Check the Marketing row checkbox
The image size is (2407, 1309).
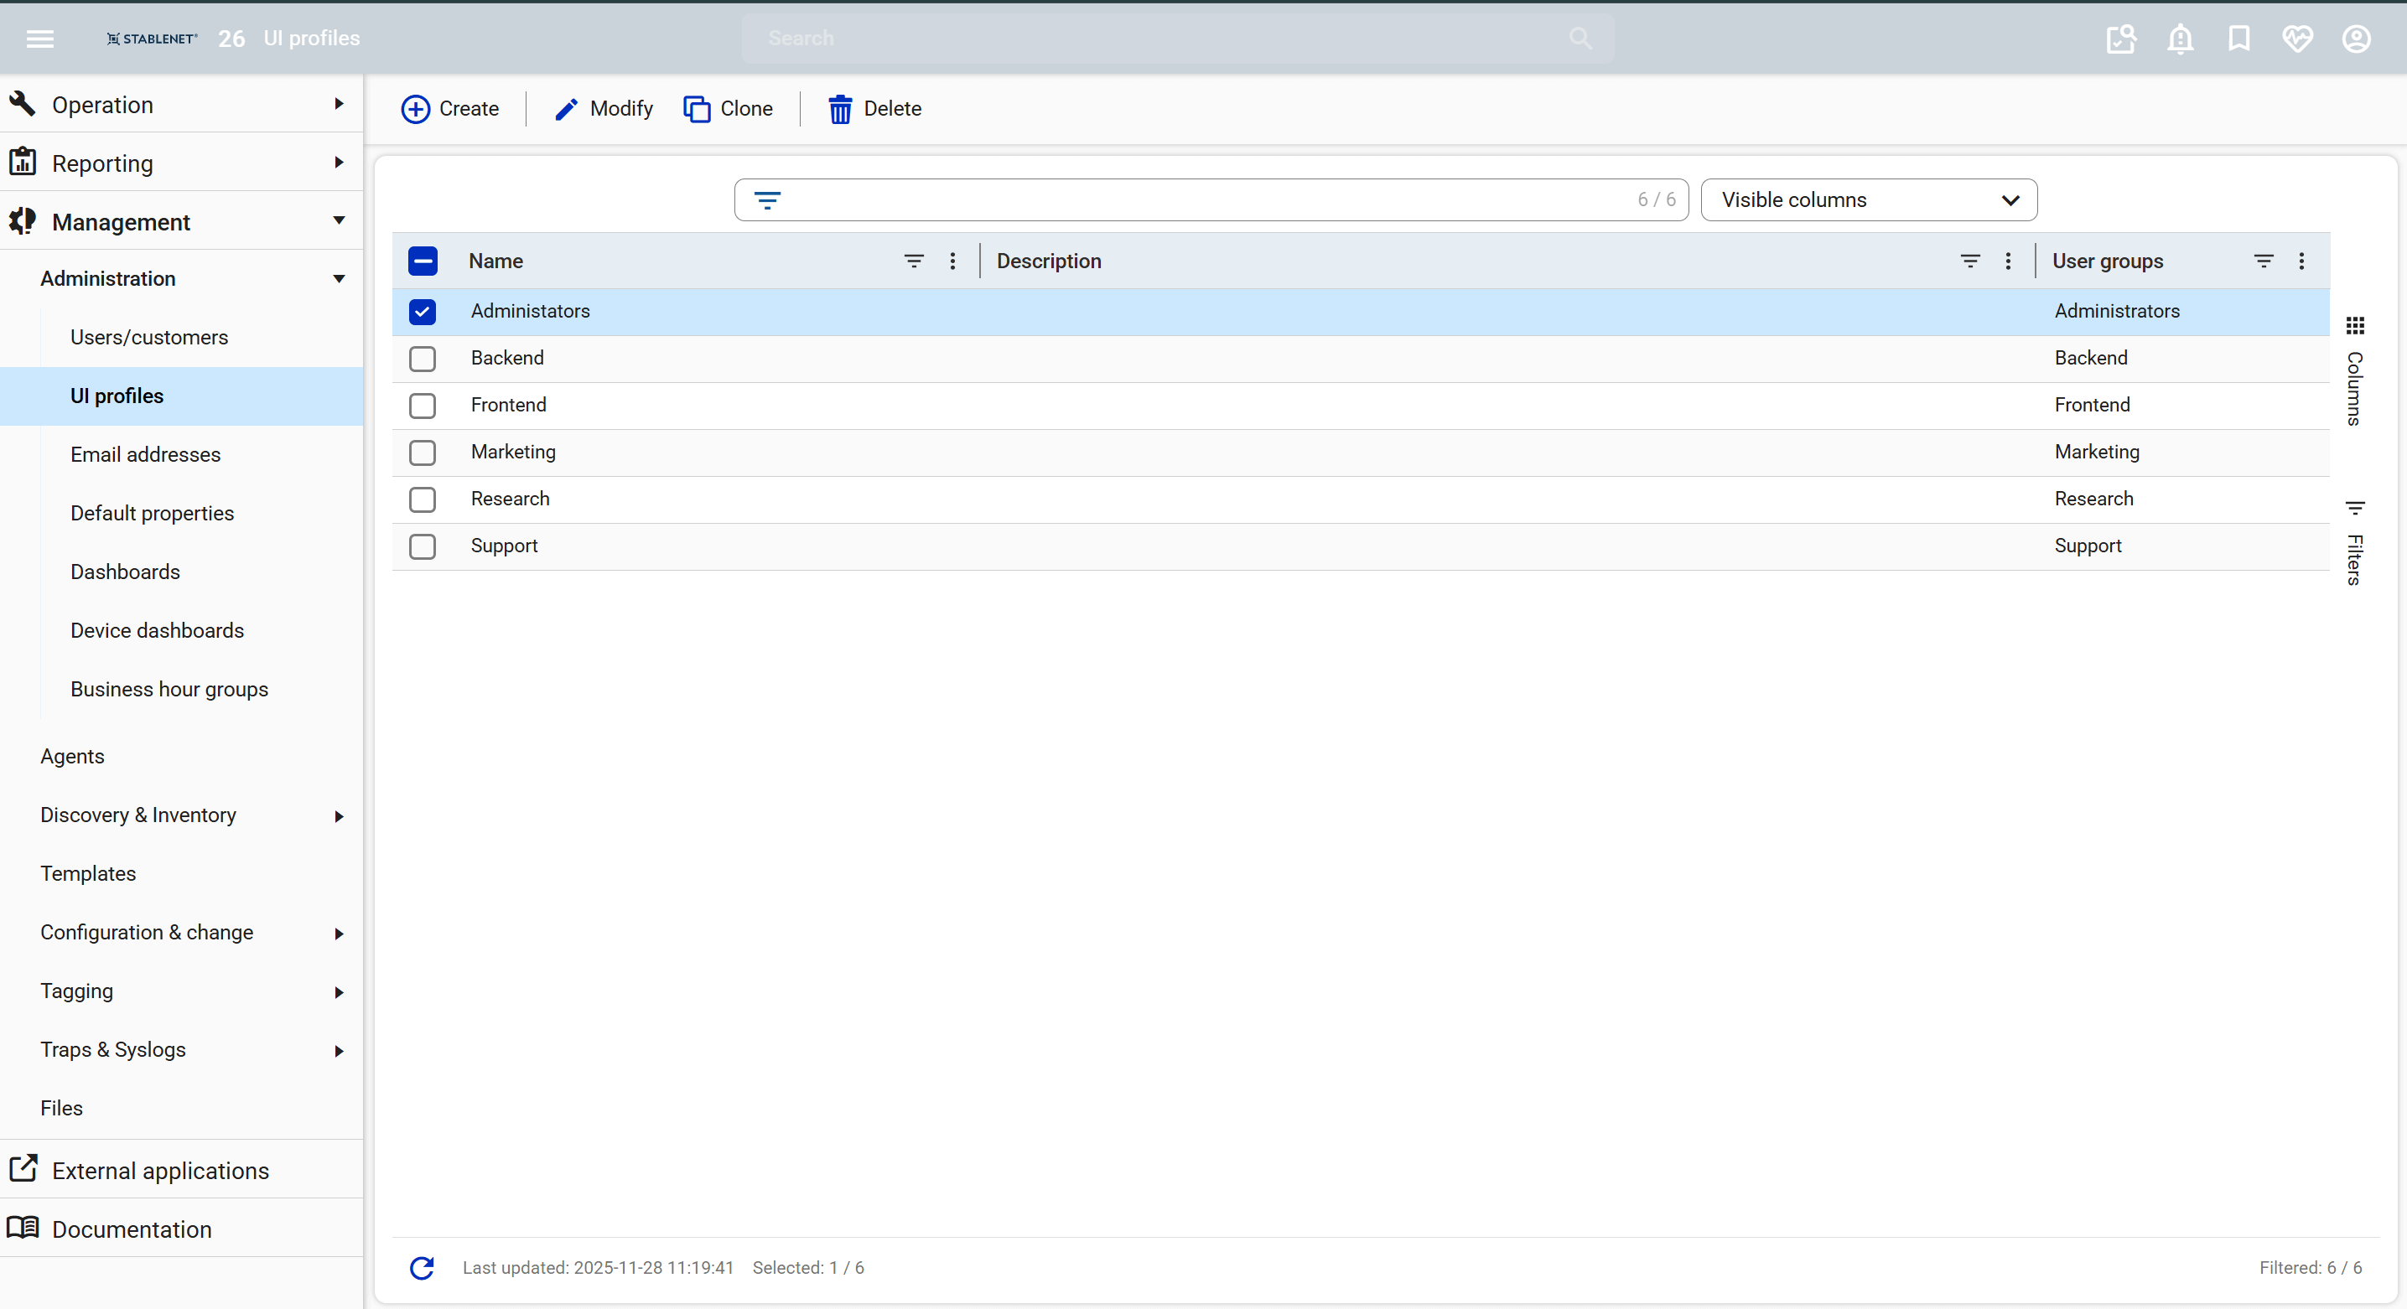423,453
